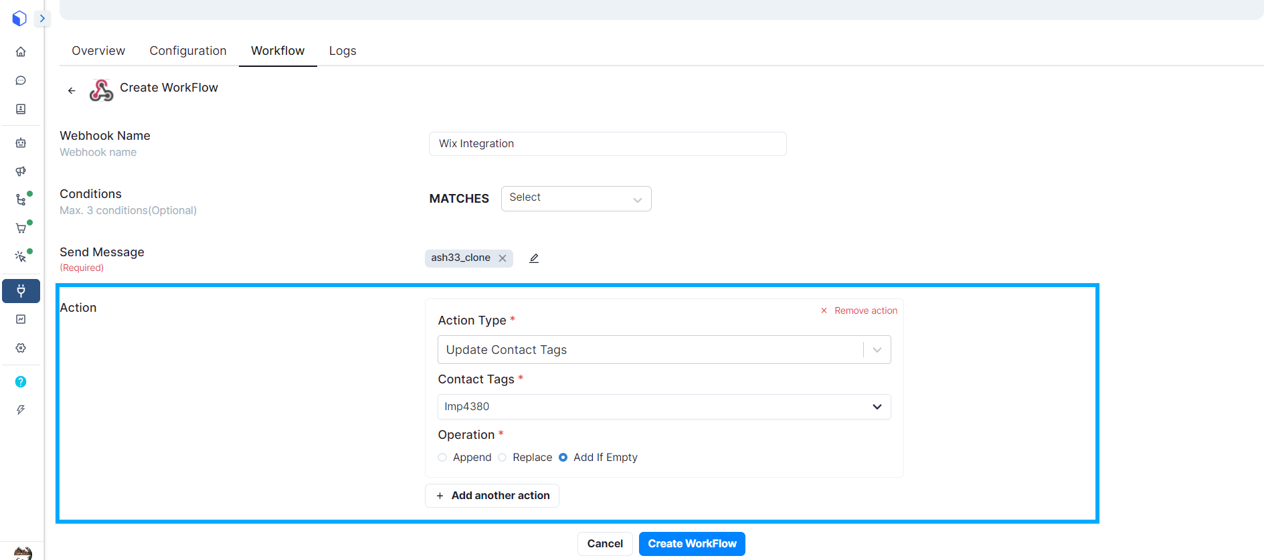Select the Replace operation radio button

503,458
